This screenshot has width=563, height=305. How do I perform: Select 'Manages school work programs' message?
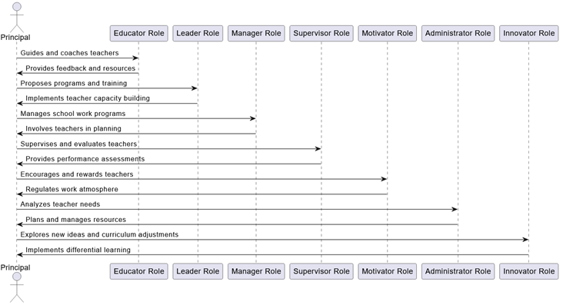[x=73, y=114]
